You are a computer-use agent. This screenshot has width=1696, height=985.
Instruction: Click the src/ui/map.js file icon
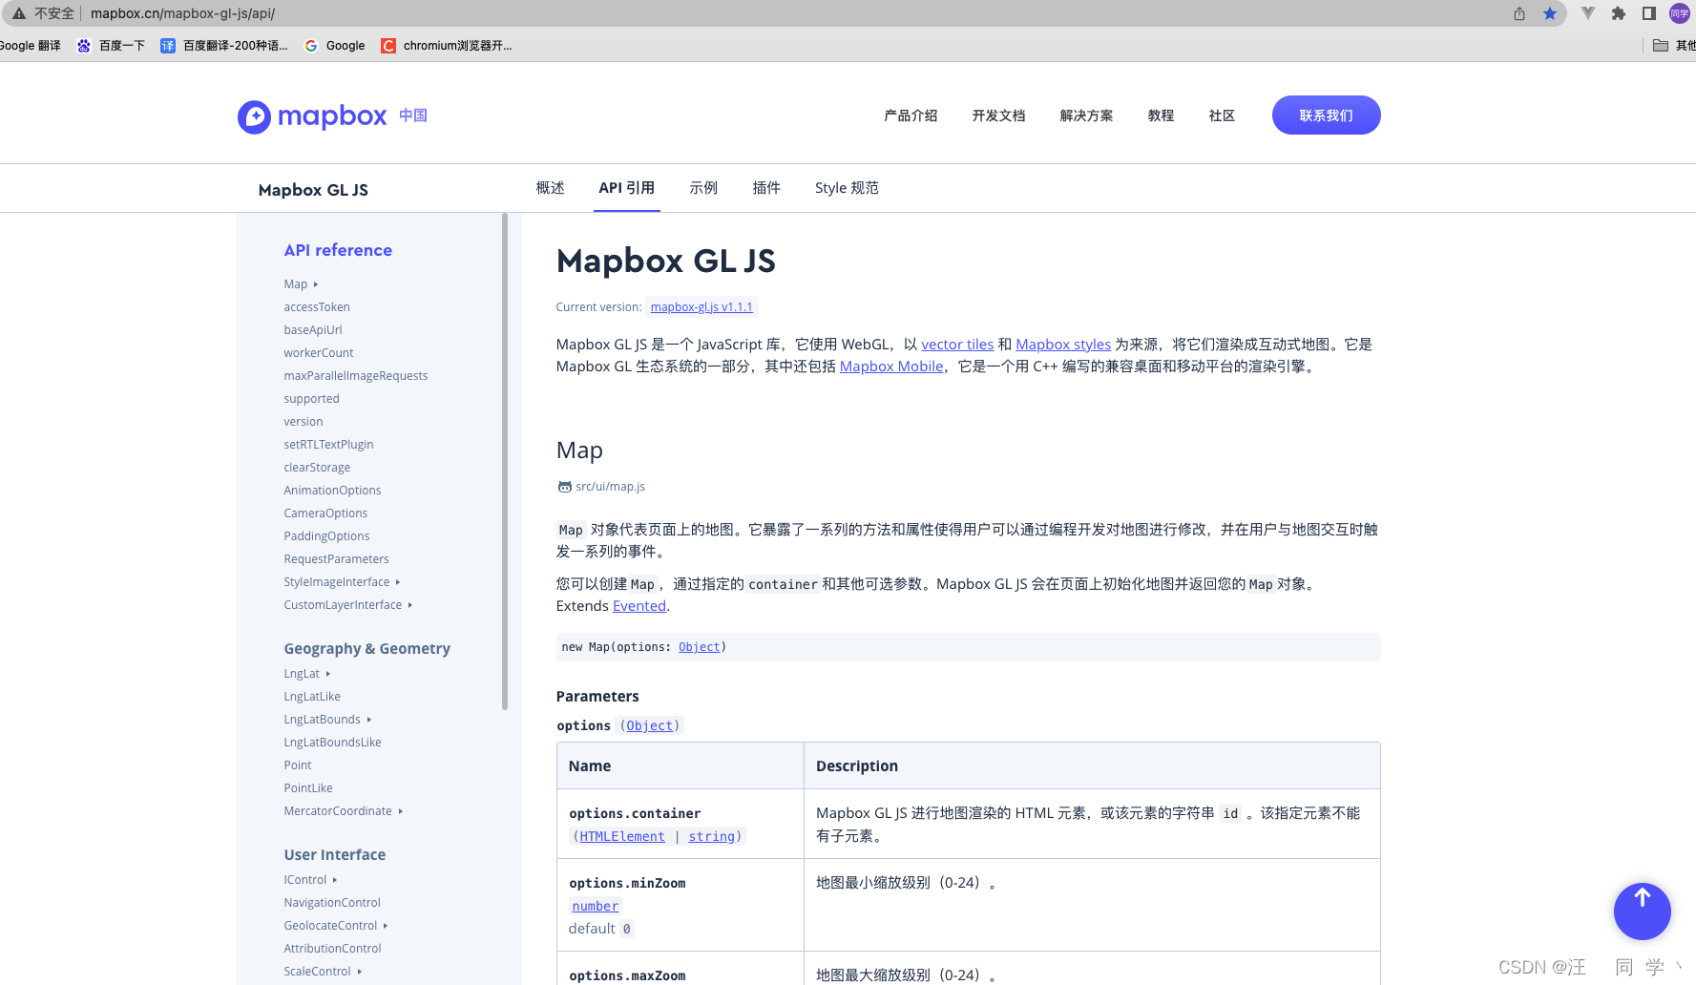click(564, 486)
